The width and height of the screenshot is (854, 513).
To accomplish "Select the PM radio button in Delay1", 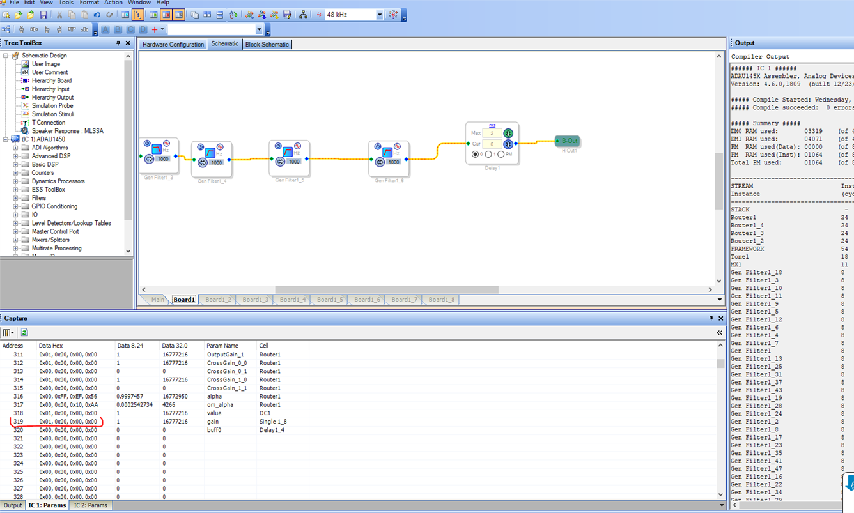I will point(501,154).
